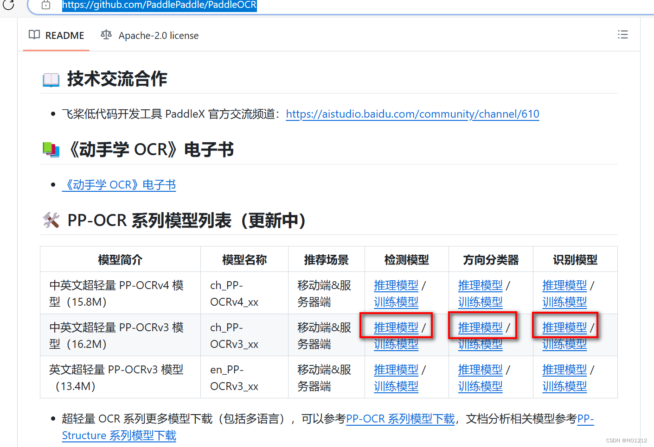Open ch_PP-OCRv3 识别模型 推理模型 link

(x=564, y=327)
